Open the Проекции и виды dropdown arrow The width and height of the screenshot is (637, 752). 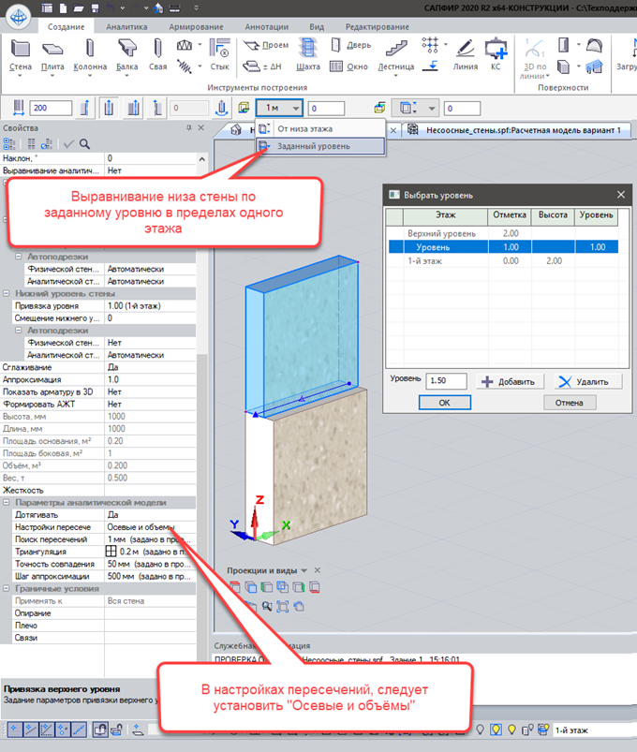pyautogui.click(x=304, y=570)
